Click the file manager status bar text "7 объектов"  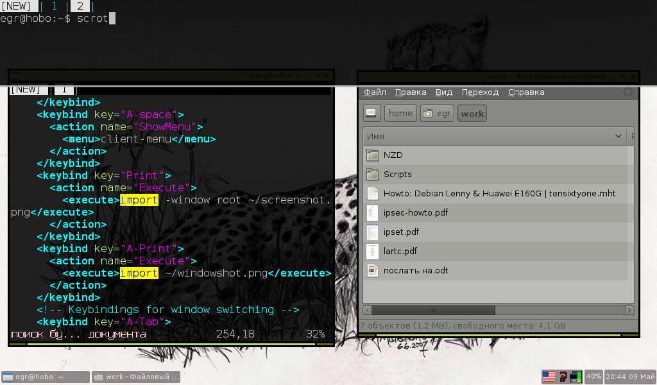[386, 325]
